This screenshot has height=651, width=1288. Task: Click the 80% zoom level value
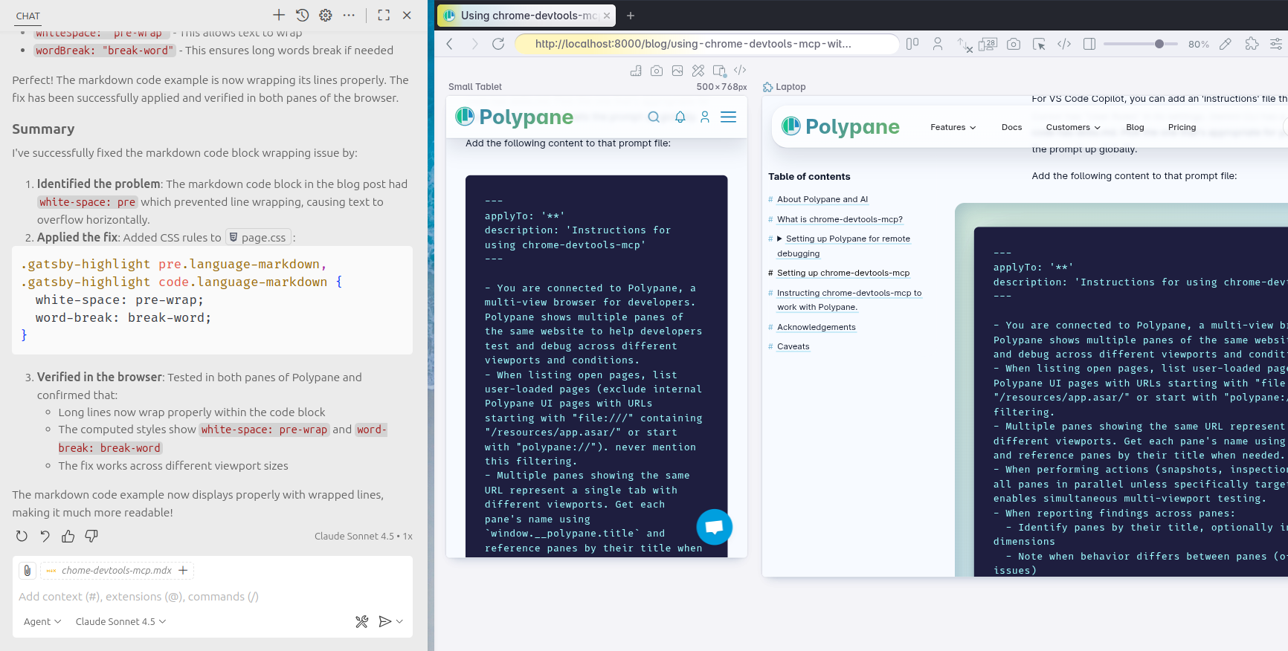point(1199,45)
